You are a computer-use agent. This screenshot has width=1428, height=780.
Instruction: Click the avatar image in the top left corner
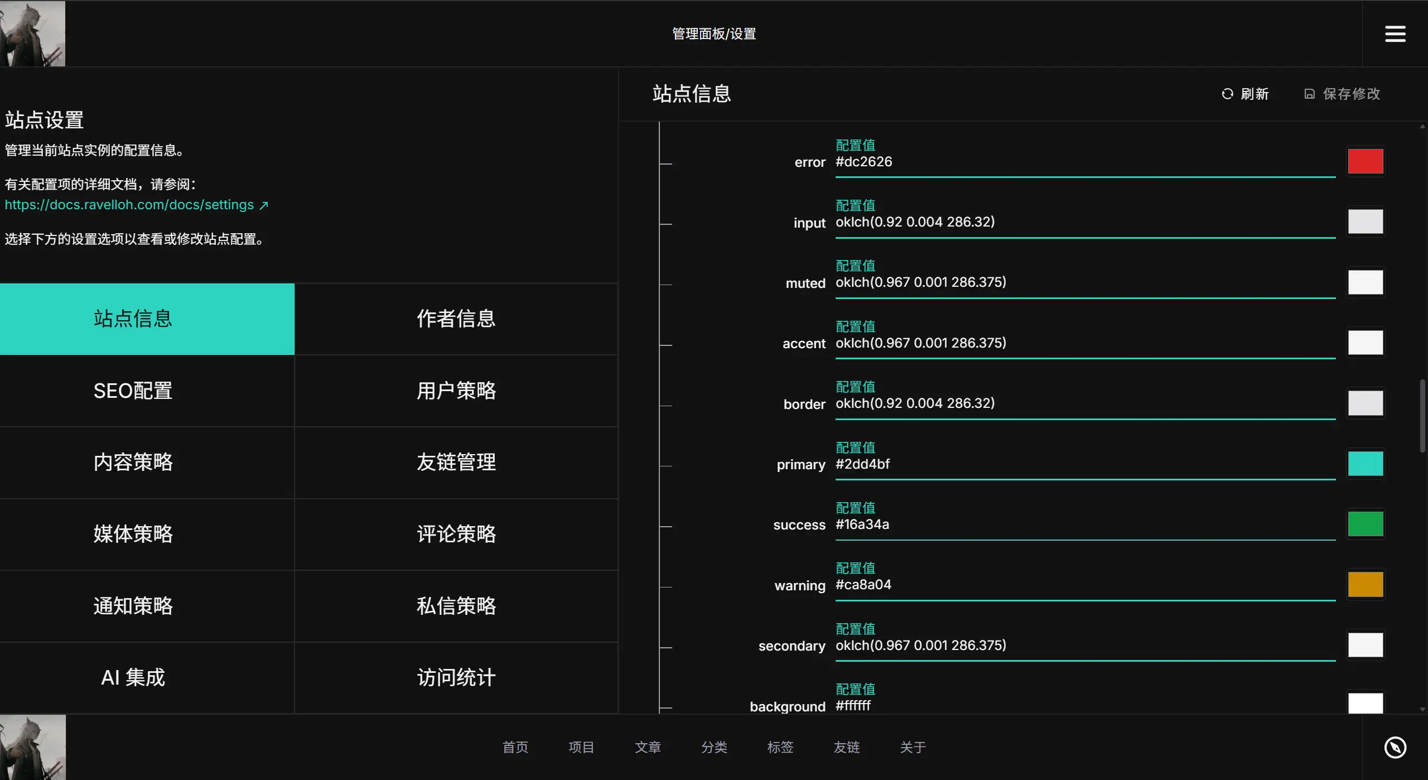32,33
